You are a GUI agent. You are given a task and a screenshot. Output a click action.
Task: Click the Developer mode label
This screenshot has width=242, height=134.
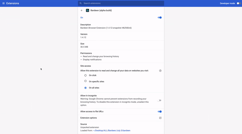tap(227, 3)
